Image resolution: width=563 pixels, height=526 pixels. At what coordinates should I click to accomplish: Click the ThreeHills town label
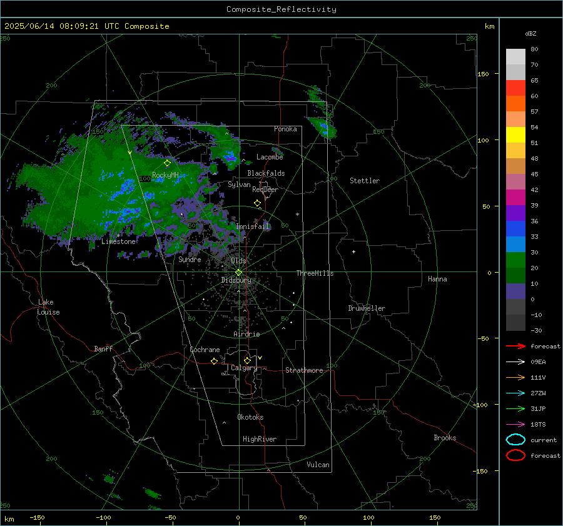[315, 273]
